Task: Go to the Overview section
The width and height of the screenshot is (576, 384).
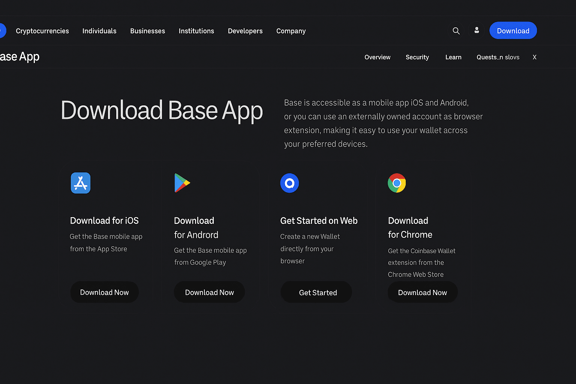Action: pos(377,57)
